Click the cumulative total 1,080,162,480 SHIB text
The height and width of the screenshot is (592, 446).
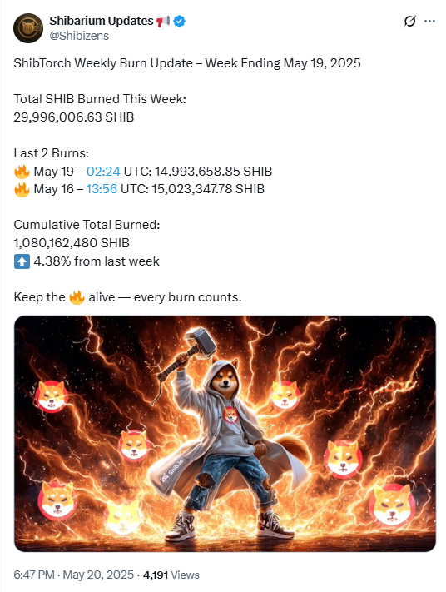click(x=72, y=243)
